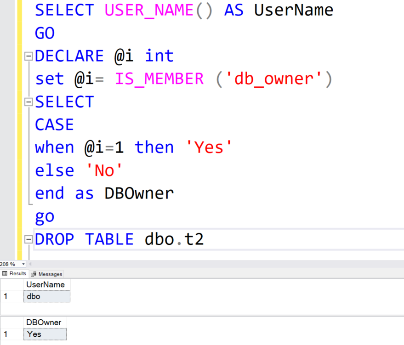
Task: Click the 'Yes' string in CASE statement
Action: [209, 147]
